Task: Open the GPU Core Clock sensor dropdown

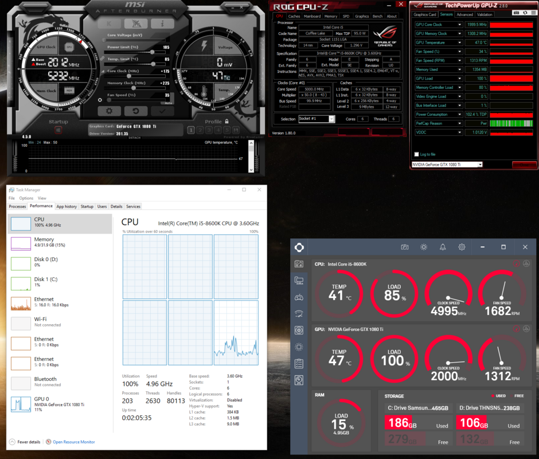Action: [460, 25]
